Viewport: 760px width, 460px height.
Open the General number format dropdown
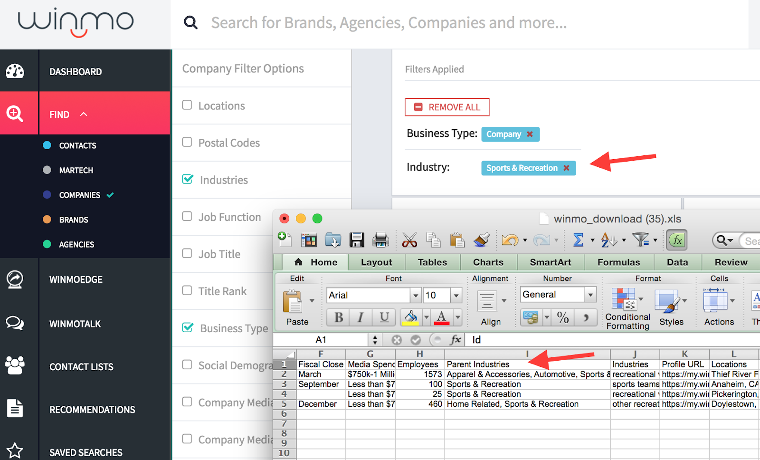(x=590, y=295)
